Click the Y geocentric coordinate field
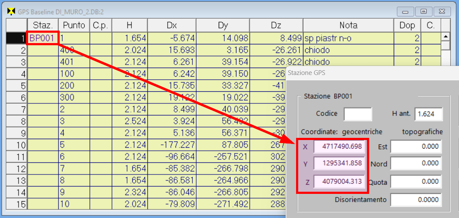The image size is (459, 218). pos(339,164)
